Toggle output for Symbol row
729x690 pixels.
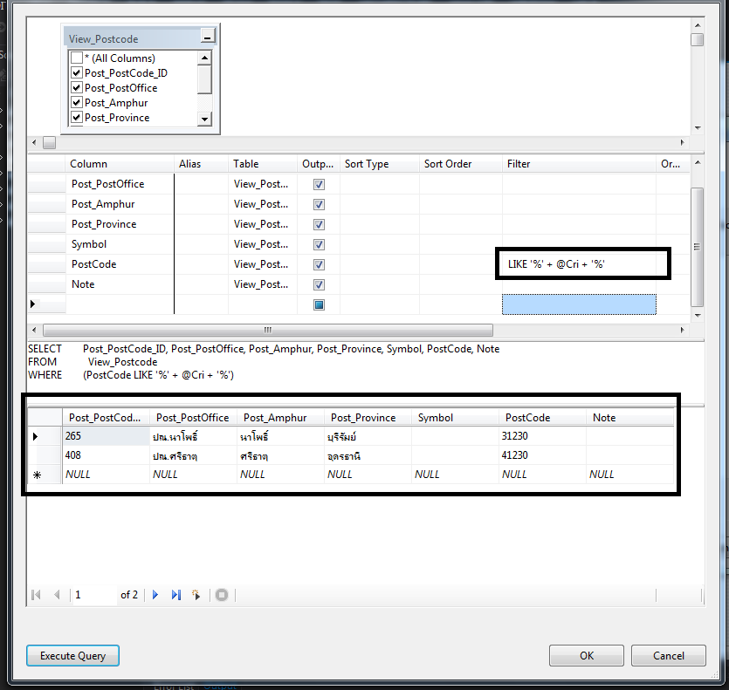[319, 244]
